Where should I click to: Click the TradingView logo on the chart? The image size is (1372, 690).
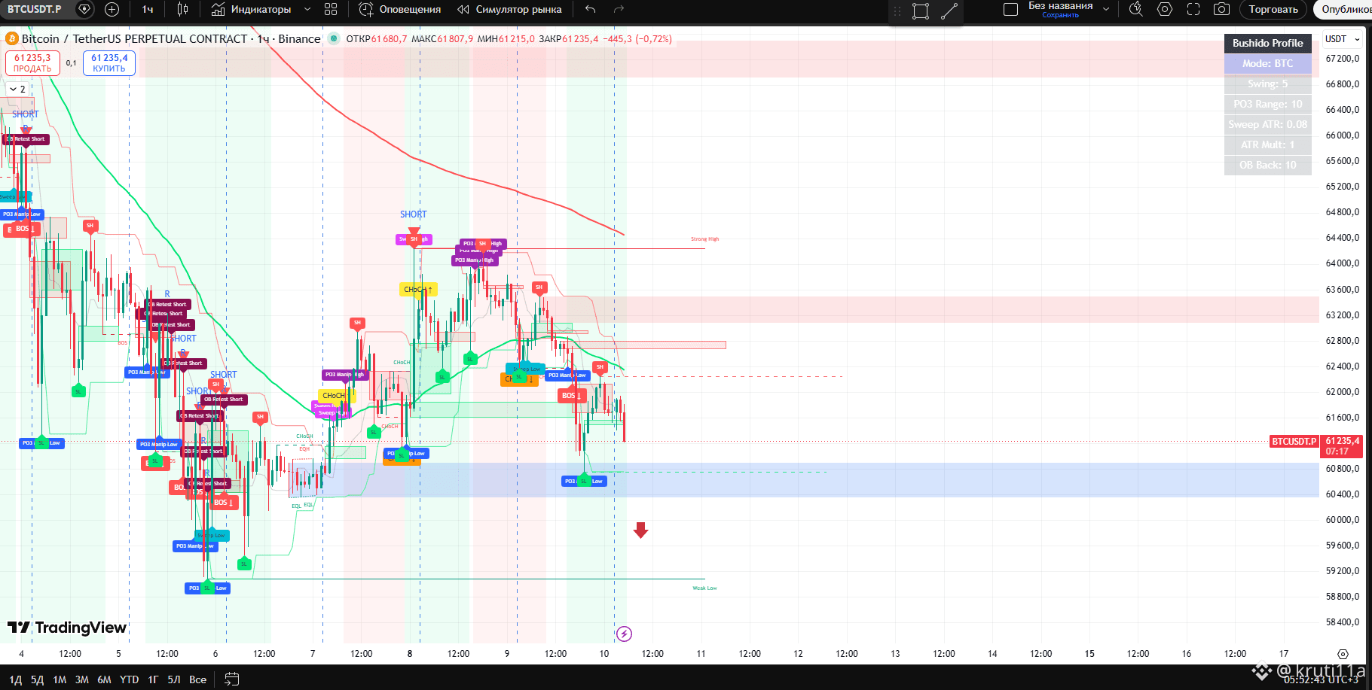coord(67,628)
